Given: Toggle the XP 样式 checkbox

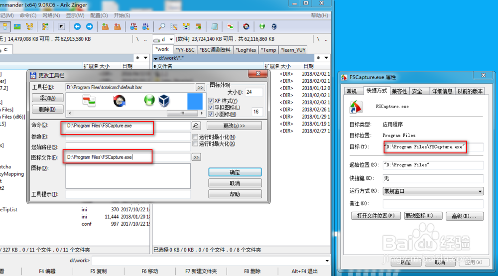Looking at the screenshot, I should tap(211, 101).
